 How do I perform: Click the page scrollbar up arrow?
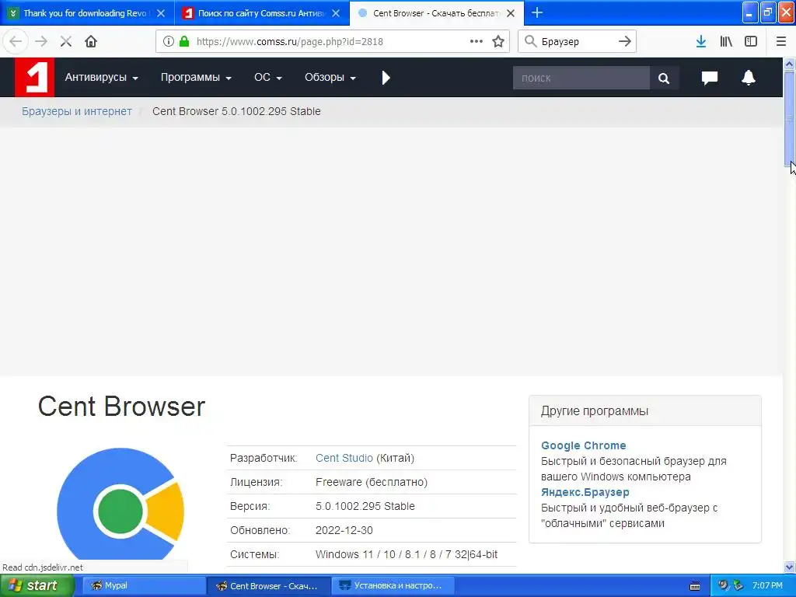[x=790, y=64]
